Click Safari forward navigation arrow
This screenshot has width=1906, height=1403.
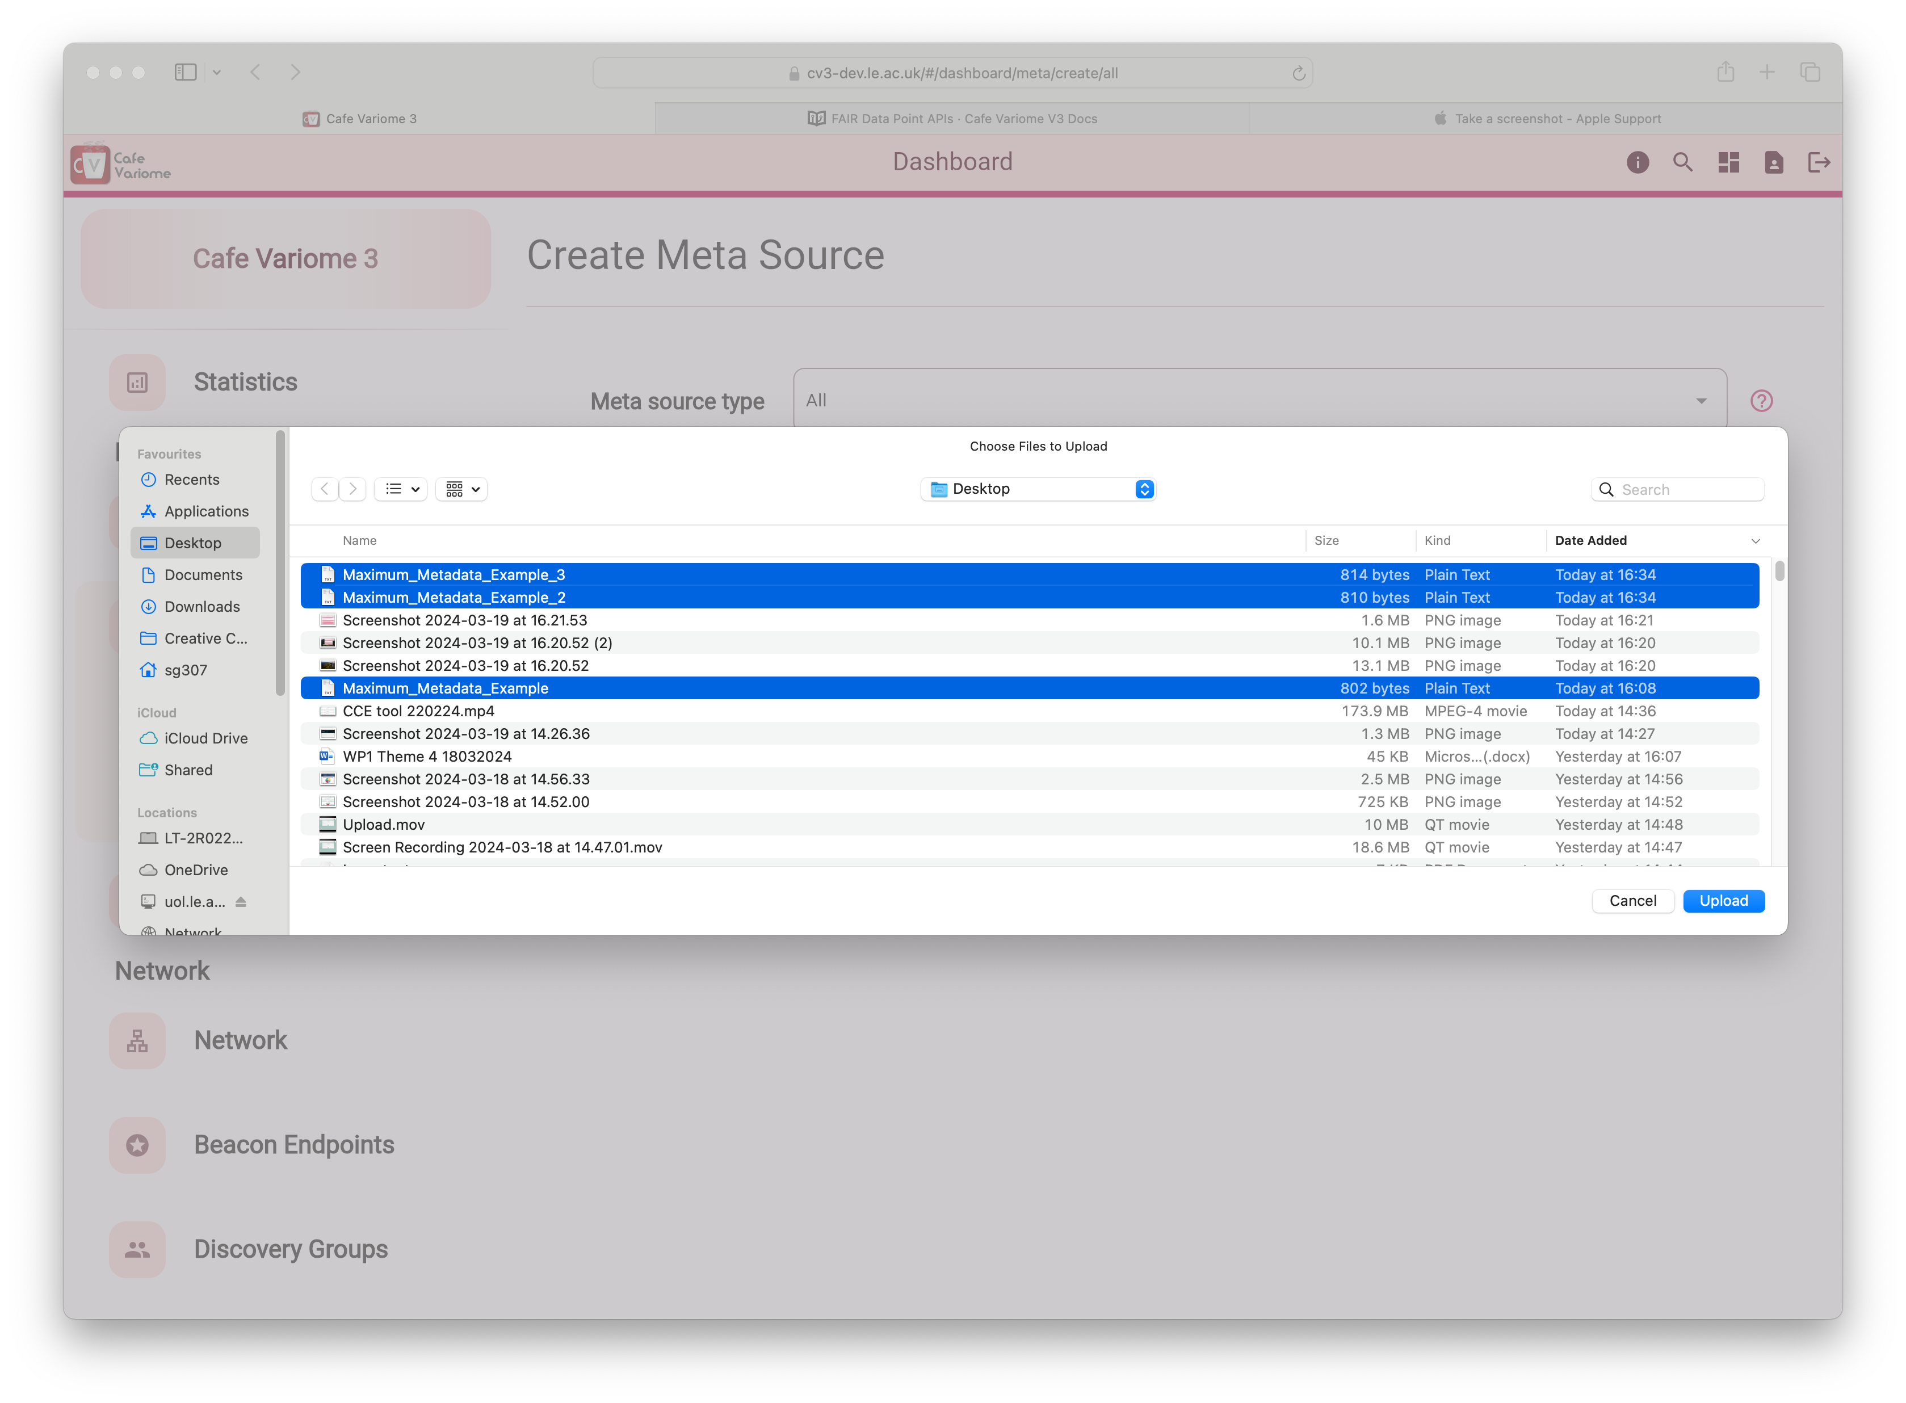point(295,72)
